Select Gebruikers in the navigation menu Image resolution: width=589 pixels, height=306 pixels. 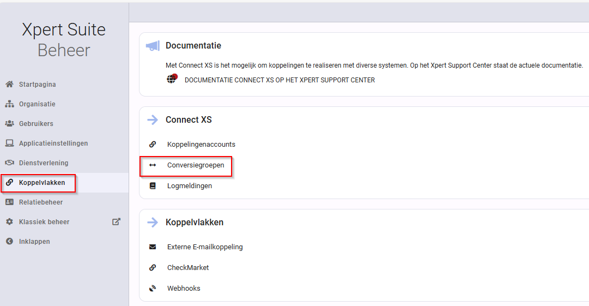[x=36, y=124]
